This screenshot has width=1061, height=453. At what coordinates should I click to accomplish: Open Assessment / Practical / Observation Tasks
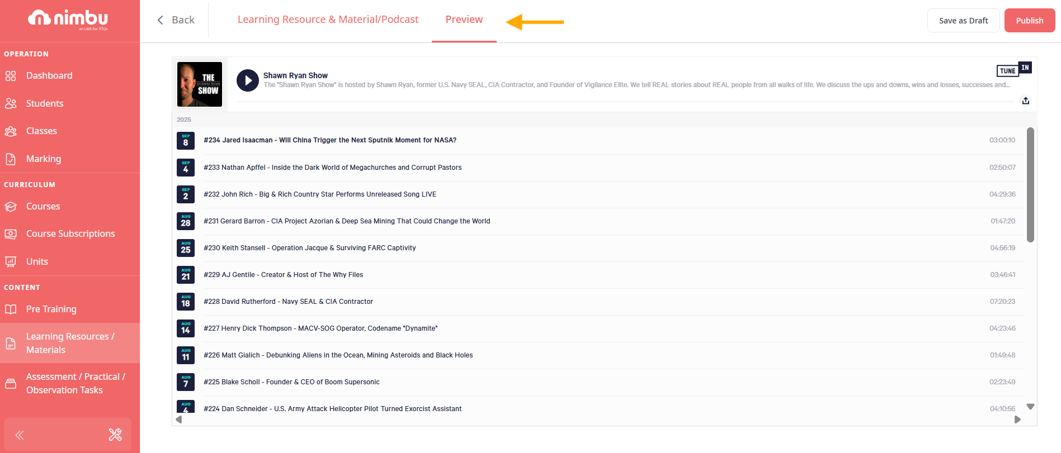click(x=76, y=383)
